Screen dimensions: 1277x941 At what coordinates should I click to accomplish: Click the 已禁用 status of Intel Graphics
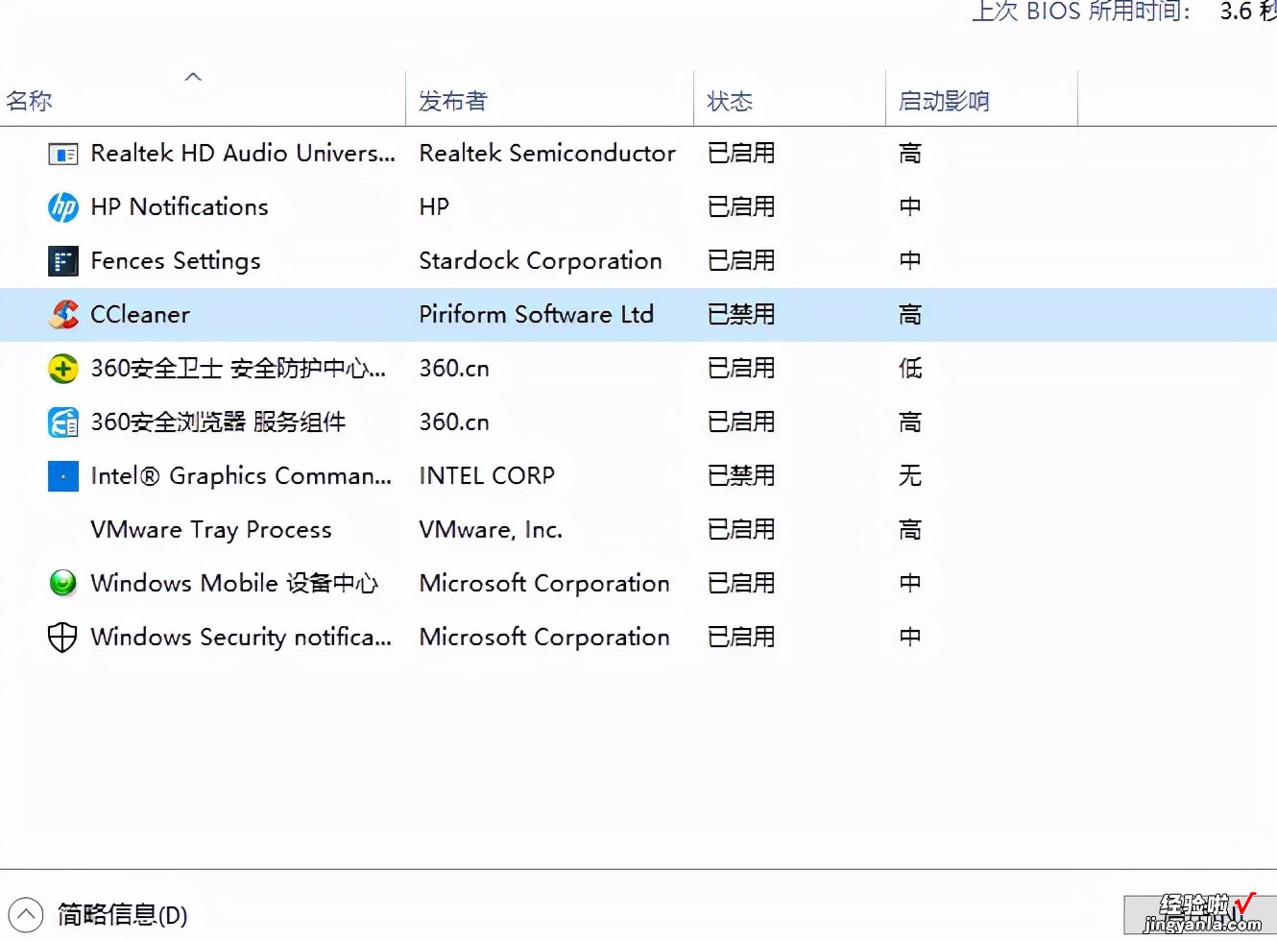pyautogui.click(x=741, y=476)
